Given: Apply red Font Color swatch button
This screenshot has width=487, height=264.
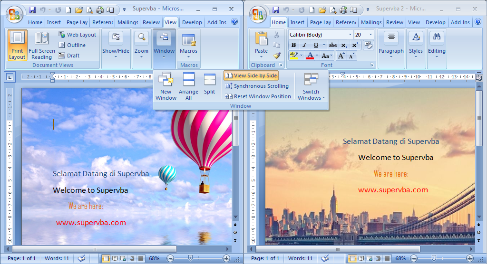Looking at the screenshot, I should 310,56.
